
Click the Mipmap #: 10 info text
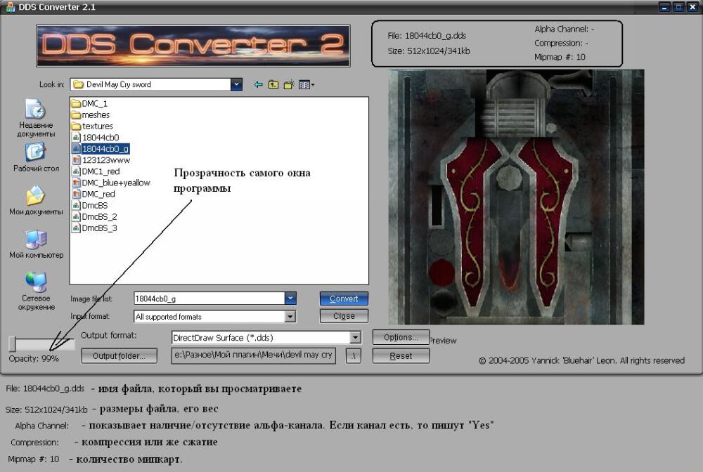(560, 57)
